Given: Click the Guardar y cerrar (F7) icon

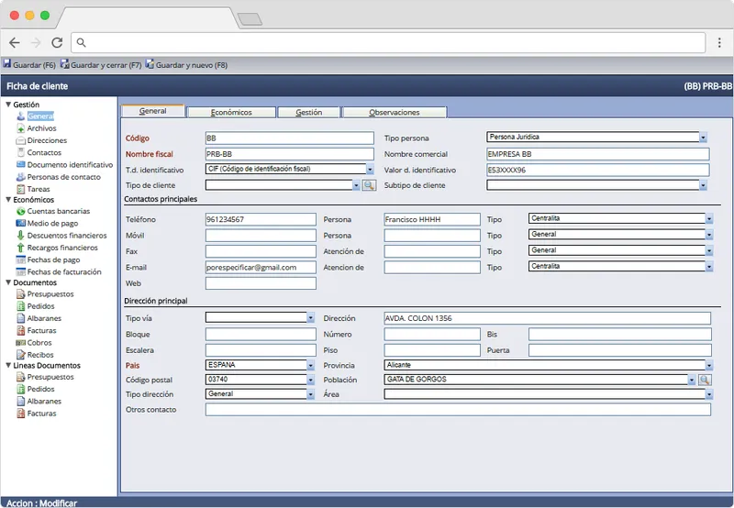Looking at the screenshot, I should click(64, 63).
